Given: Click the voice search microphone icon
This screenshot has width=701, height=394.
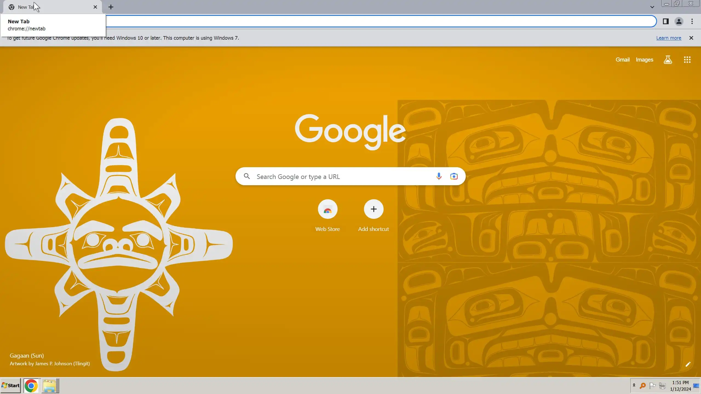Looking at the screenshot, I should coord(439,176).
